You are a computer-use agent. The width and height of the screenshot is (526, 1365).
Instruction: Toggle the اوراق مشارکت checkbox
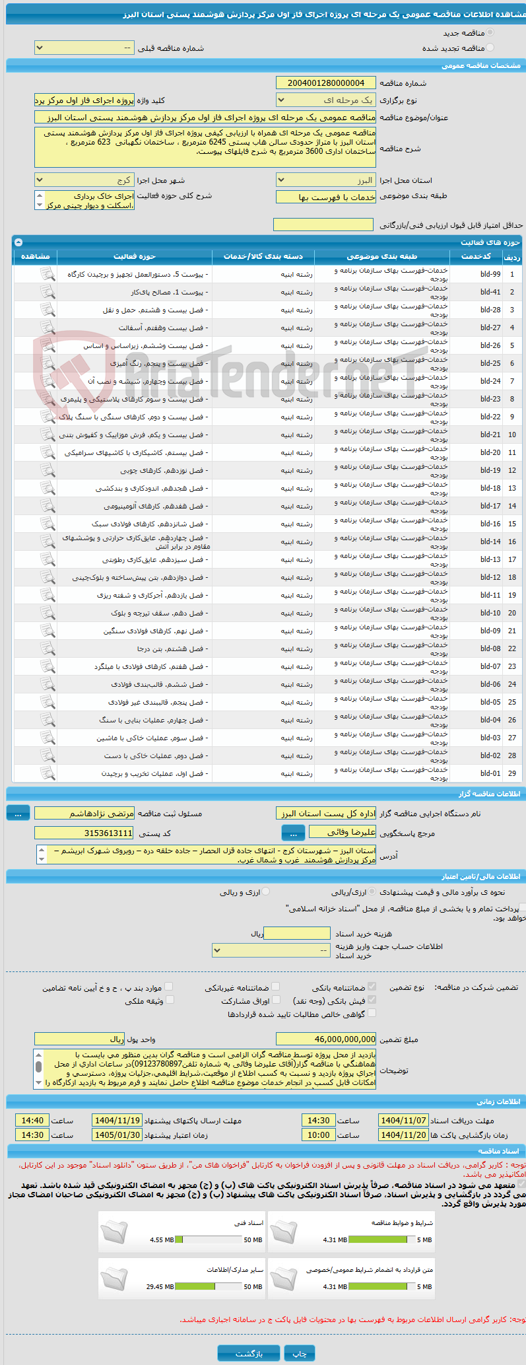click(x=276, y=1000)
